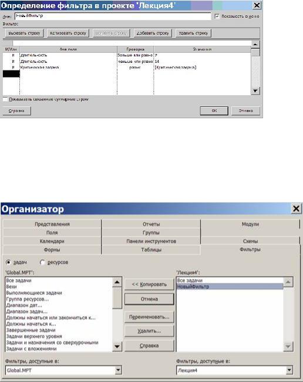Close the filter definition dialog
Viewport: 303px width, 382px height.
point(257,5)
